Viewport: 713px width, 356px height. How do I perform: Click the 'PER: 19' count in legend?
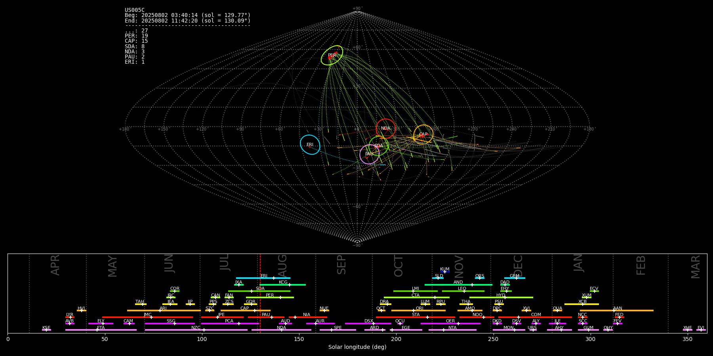click(x=136, y=36)
